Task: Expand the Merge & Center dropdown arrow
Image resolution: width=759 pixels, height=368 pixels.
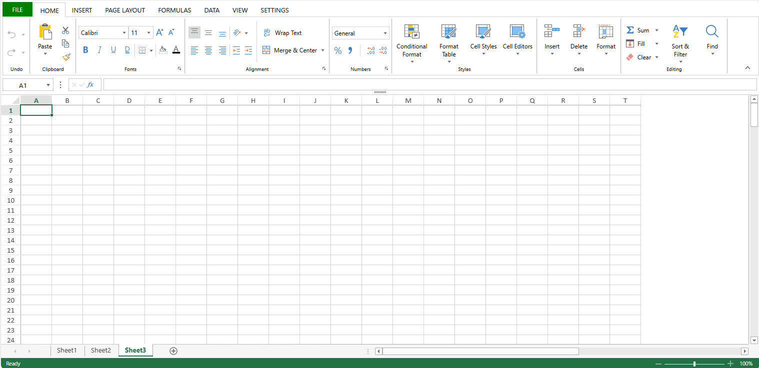Action: (x=323, y=50)
